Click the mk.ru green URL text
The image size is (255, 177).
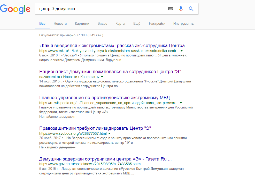(x=109, y=51)
